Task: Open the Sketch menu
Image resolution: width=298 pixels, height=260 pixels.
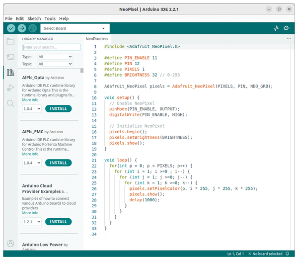Action: click(34, 18)
